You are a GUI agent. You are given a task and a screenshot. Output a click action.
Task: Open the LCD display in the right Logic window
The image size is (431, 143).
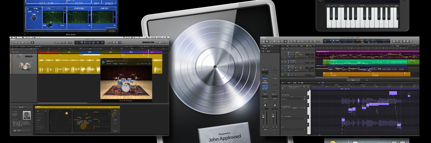tap(356, 41)
